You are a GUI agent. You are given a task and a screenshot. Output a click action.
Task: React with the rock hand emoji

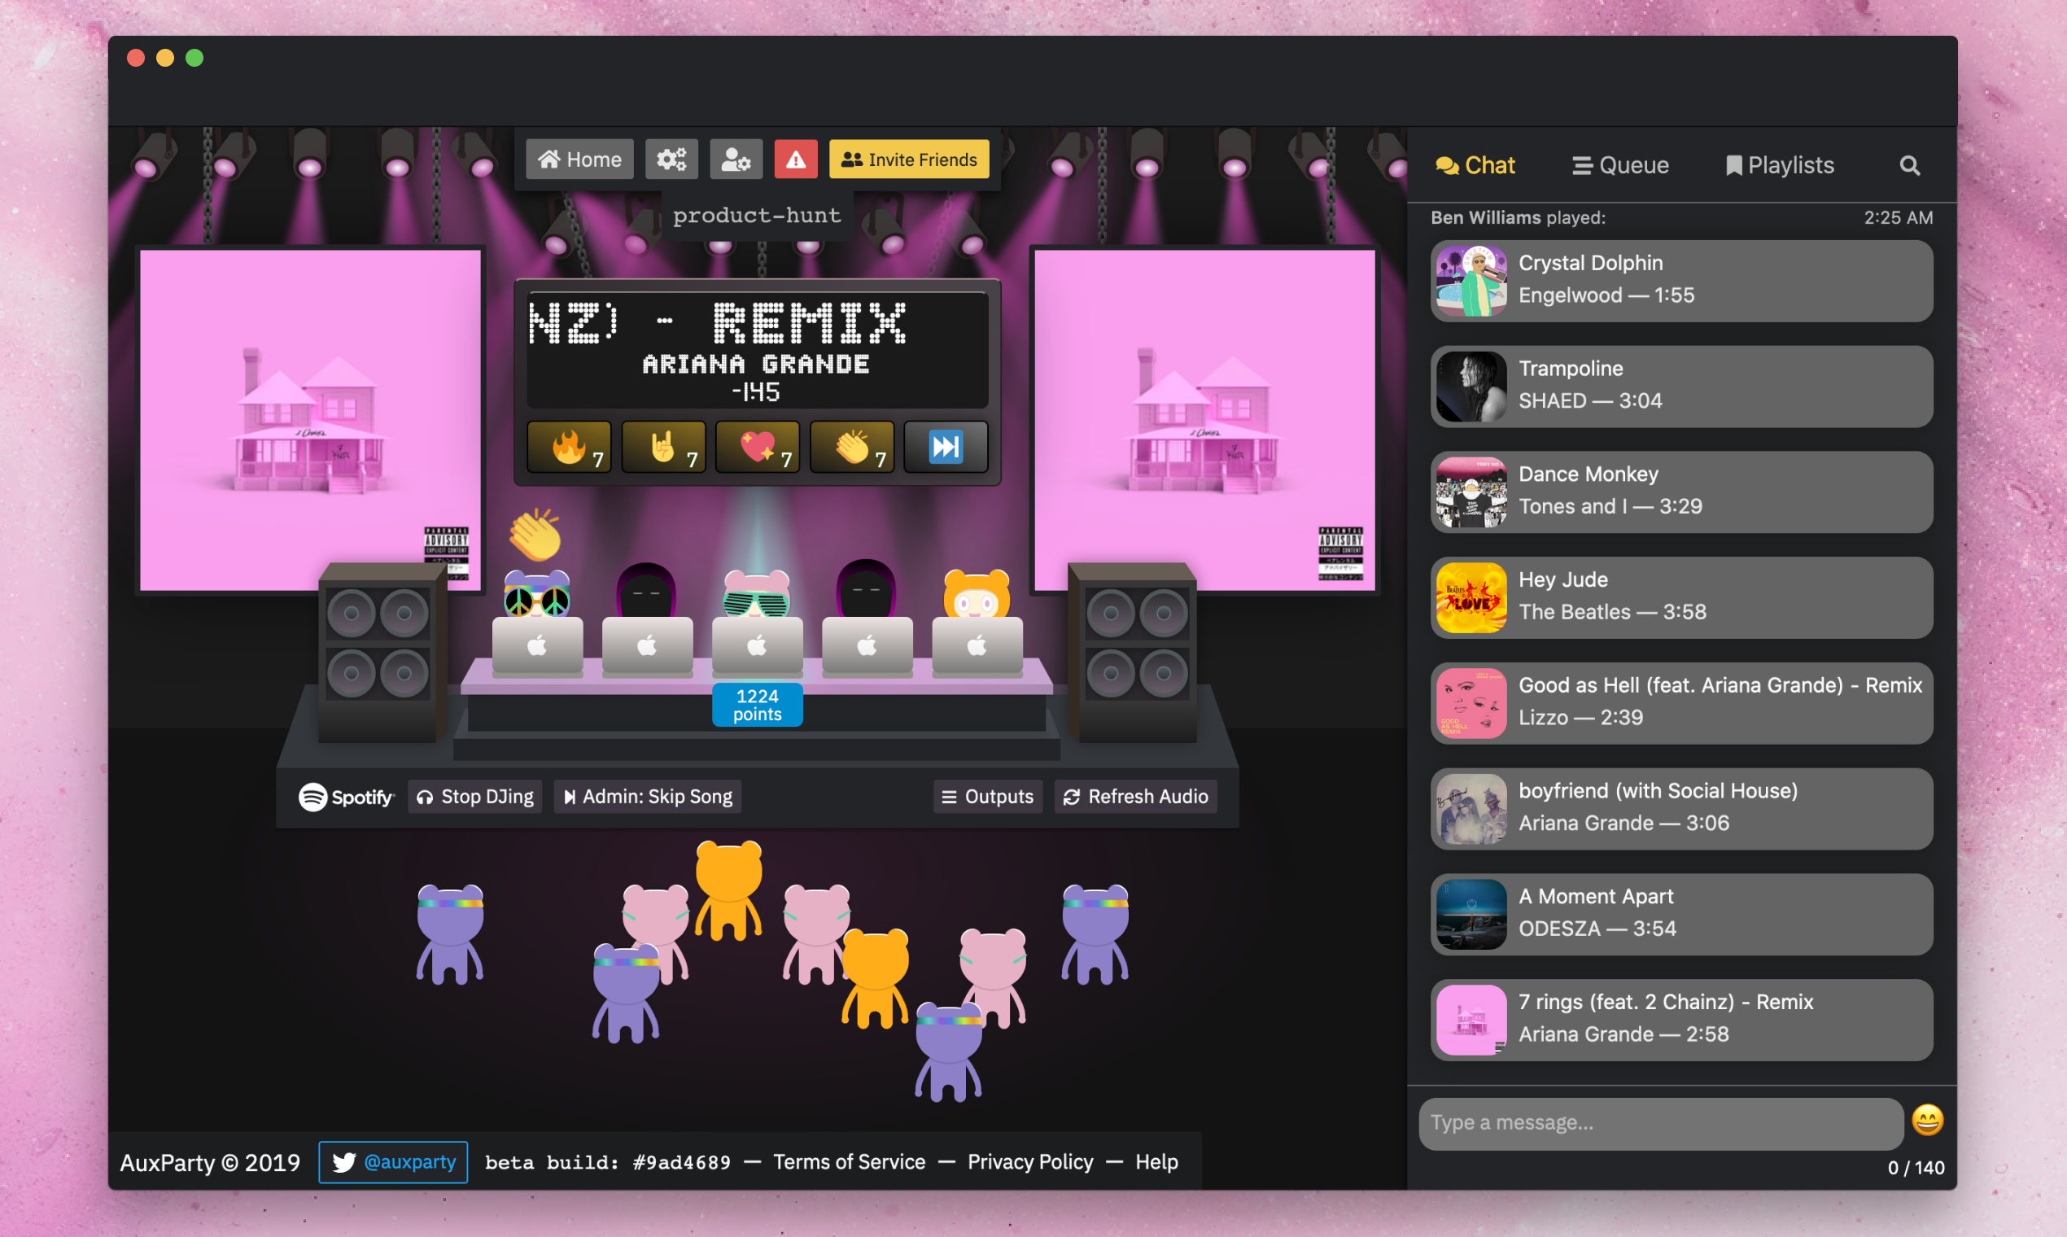tap(663, 448)
